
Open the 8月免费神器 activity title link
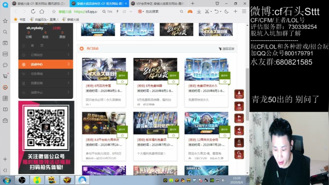[149, 86]
